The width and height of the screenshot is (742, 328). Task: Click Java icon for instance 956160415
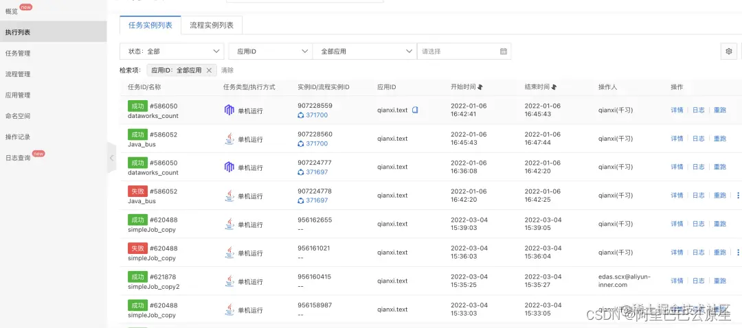[229, 281]
